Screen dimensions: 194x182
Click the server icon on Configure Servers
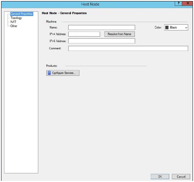point(49,73)
